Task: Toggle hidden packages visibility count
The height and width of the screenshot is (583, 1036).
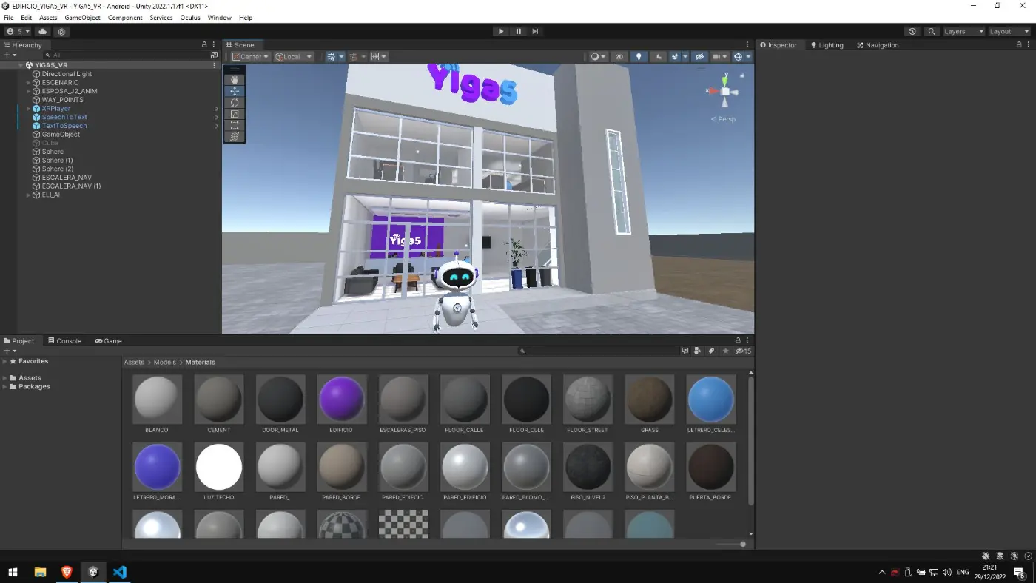Action: [x=744, y=351]
